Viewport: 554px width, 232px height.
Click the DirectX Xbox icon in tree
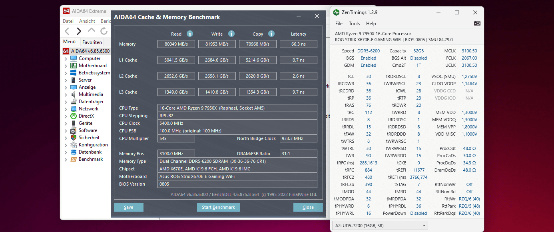point(74,116)
